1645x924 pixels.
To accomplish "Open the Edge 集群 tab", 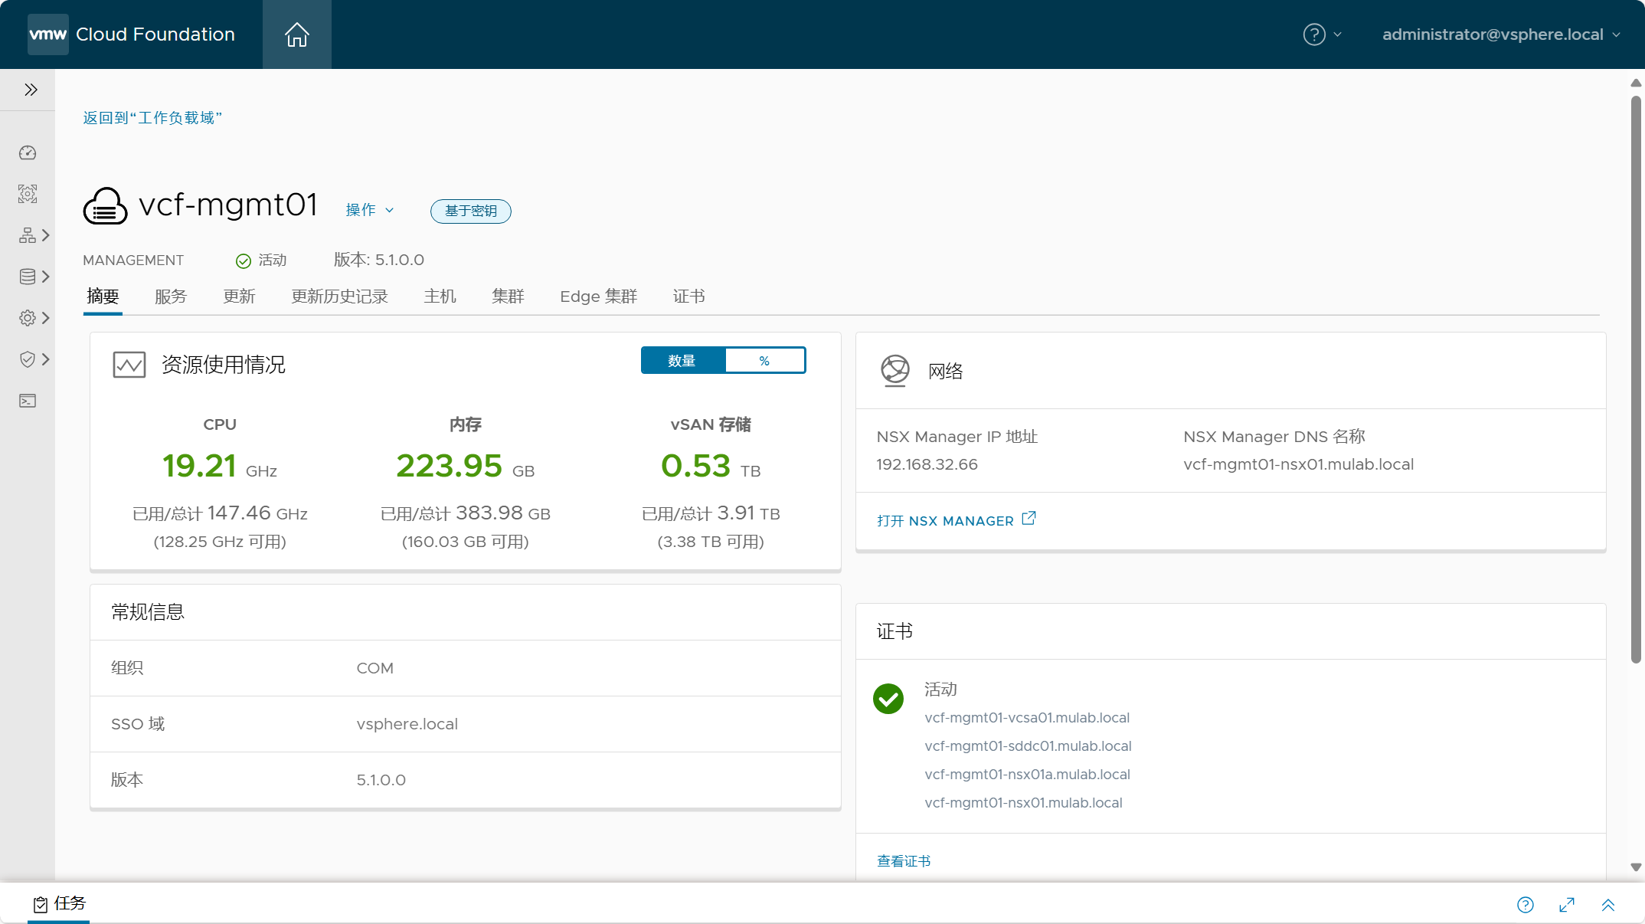I will click(x=598, y=297).
